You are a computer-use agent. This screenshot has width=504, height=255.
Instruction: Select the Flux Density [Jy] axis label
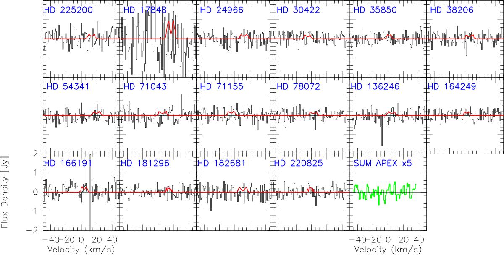6,192
